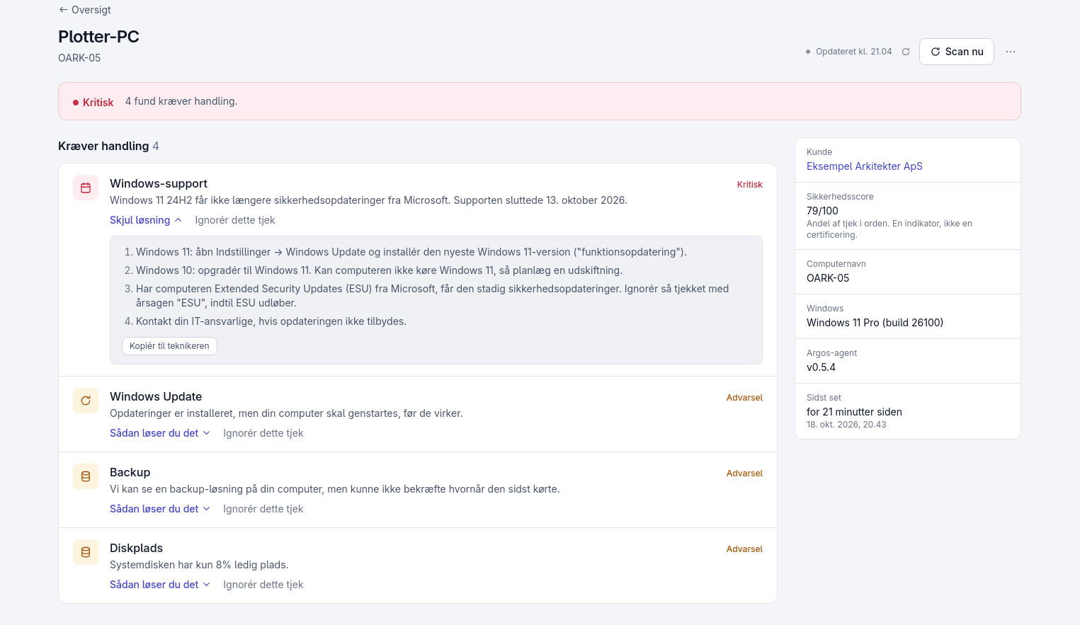
Task: Click the Backup database icon
Action: pos(86,476)
